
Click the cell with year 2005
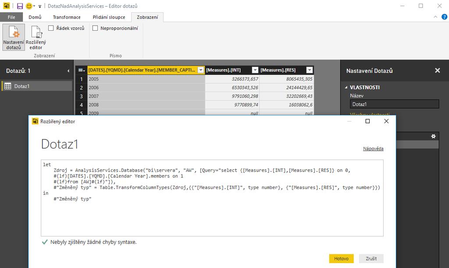click(x=146, y=79)
